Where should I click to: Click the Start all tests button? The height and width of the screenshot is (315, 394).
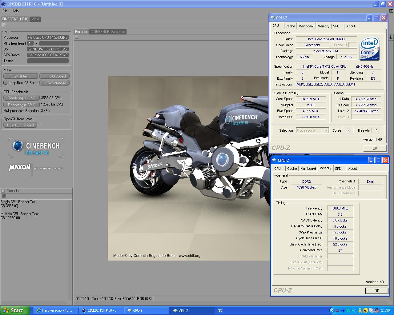tap(21, 76)
